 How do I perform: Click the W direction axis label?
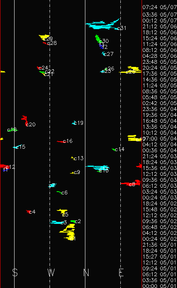(51, 273)
